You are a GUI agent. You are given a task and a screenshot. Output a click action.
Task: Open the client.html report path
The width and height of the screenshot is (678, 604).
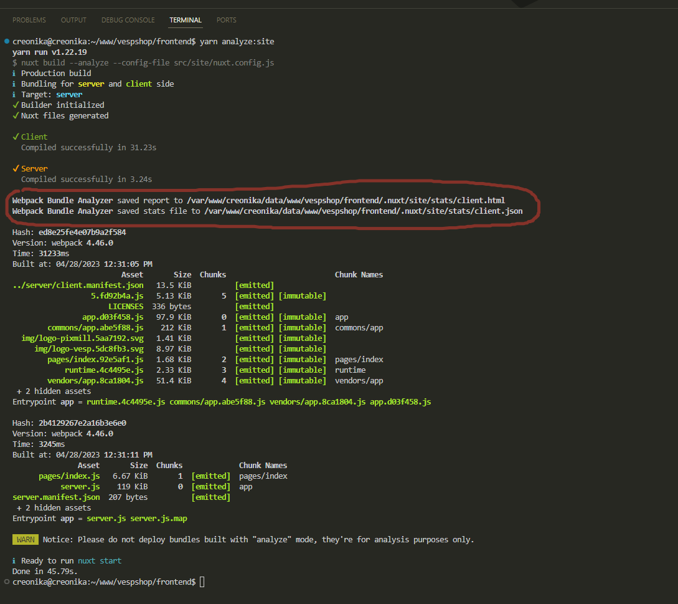pos(346,201)
